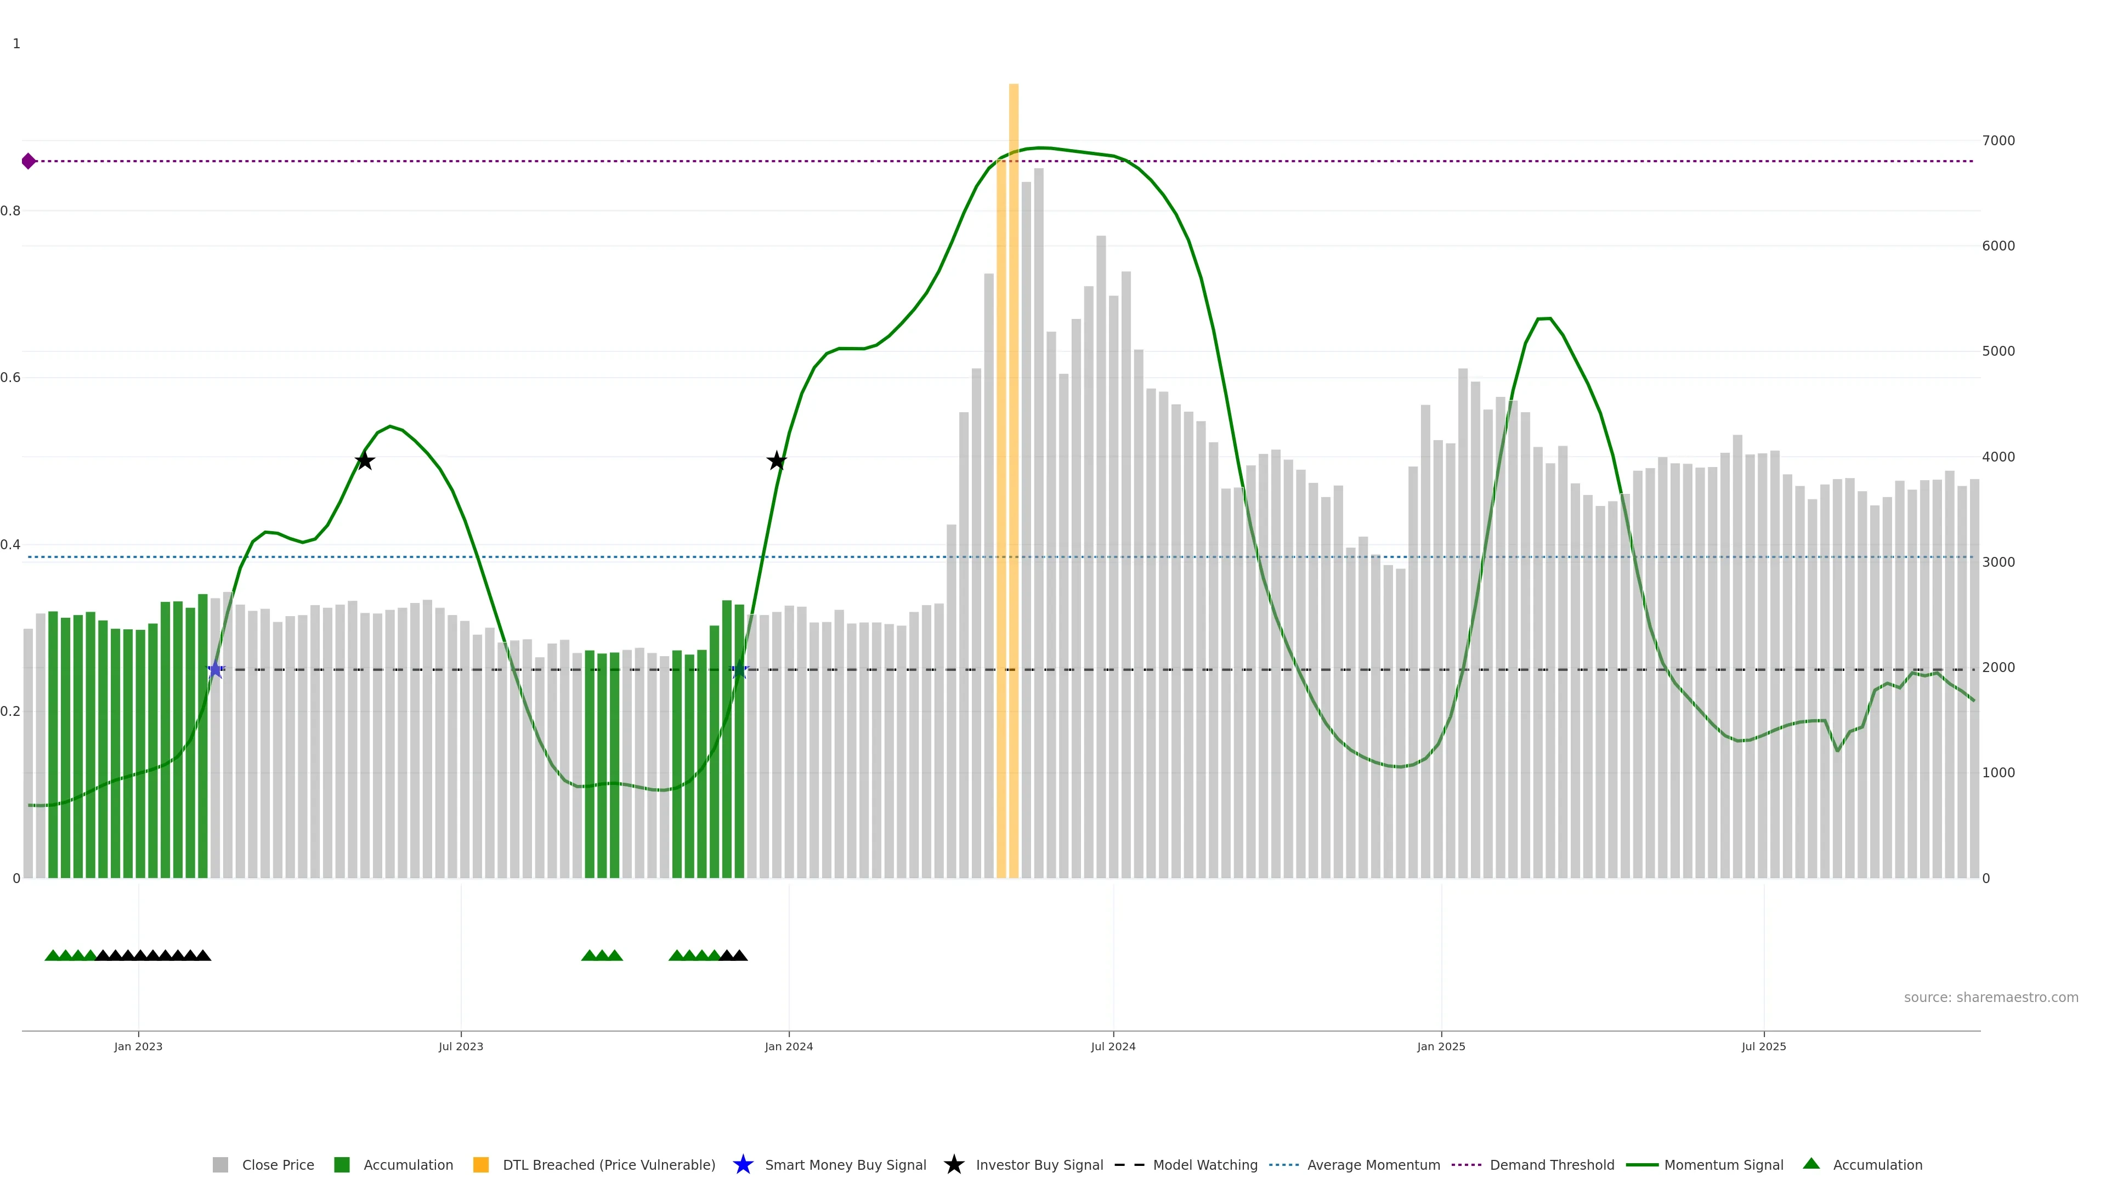
Task: Click the orange DTL Breached swatch
Action: [x=481, y=1164]
